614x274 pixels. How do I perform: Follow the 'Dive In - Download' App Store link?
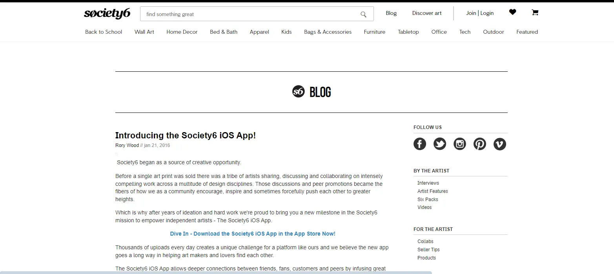[253, 234]
